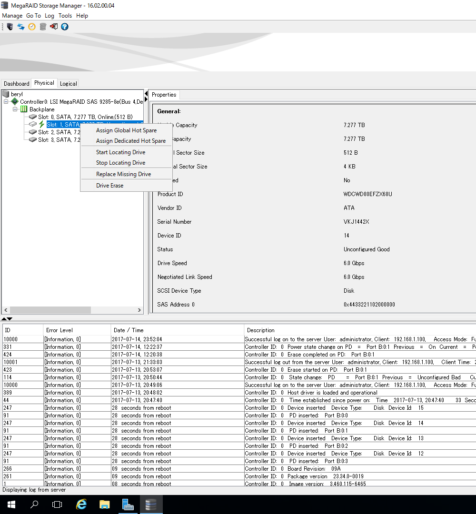Click the Slot 1 white drive icon
476x514 pixels.
[32, 124]
